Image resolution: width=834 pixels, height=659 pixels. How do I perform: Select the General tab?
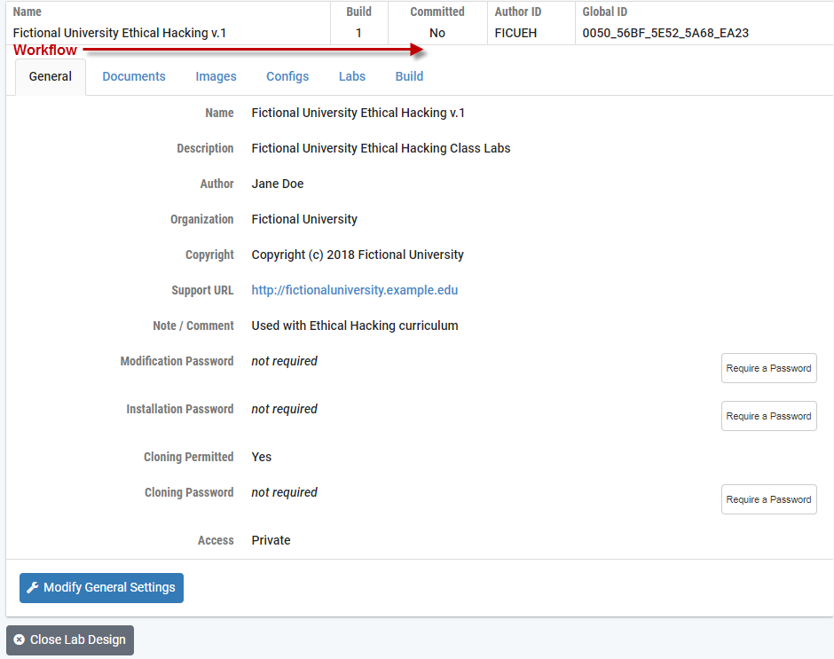pos(51,76)
